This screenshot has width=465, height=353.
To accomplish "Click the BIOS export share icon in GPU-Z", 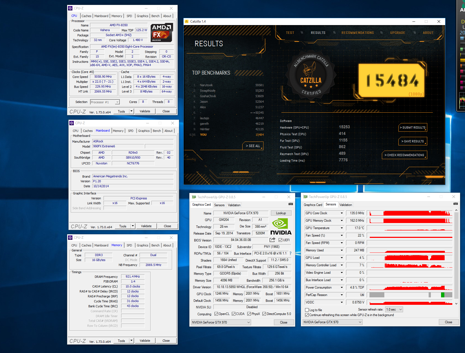I will pyautogui.click(x=272, y=240).
